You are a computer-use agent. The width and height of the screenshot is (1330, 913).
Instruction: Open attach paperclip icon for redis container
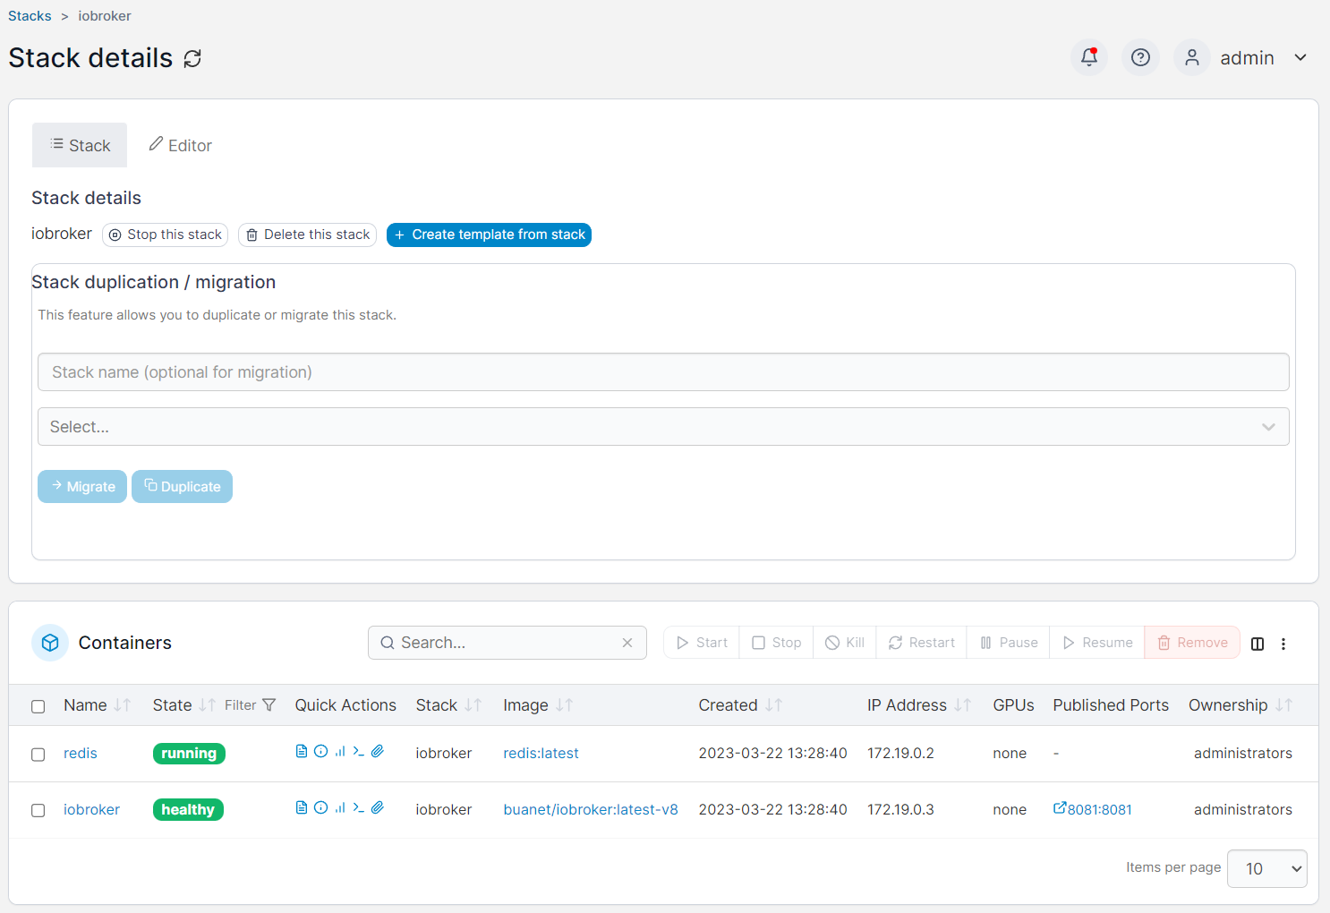[378, 751]
